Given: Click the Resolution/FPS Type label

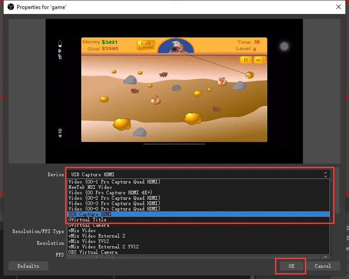Looking at the screenshot, I should click(x=38, y=231).
